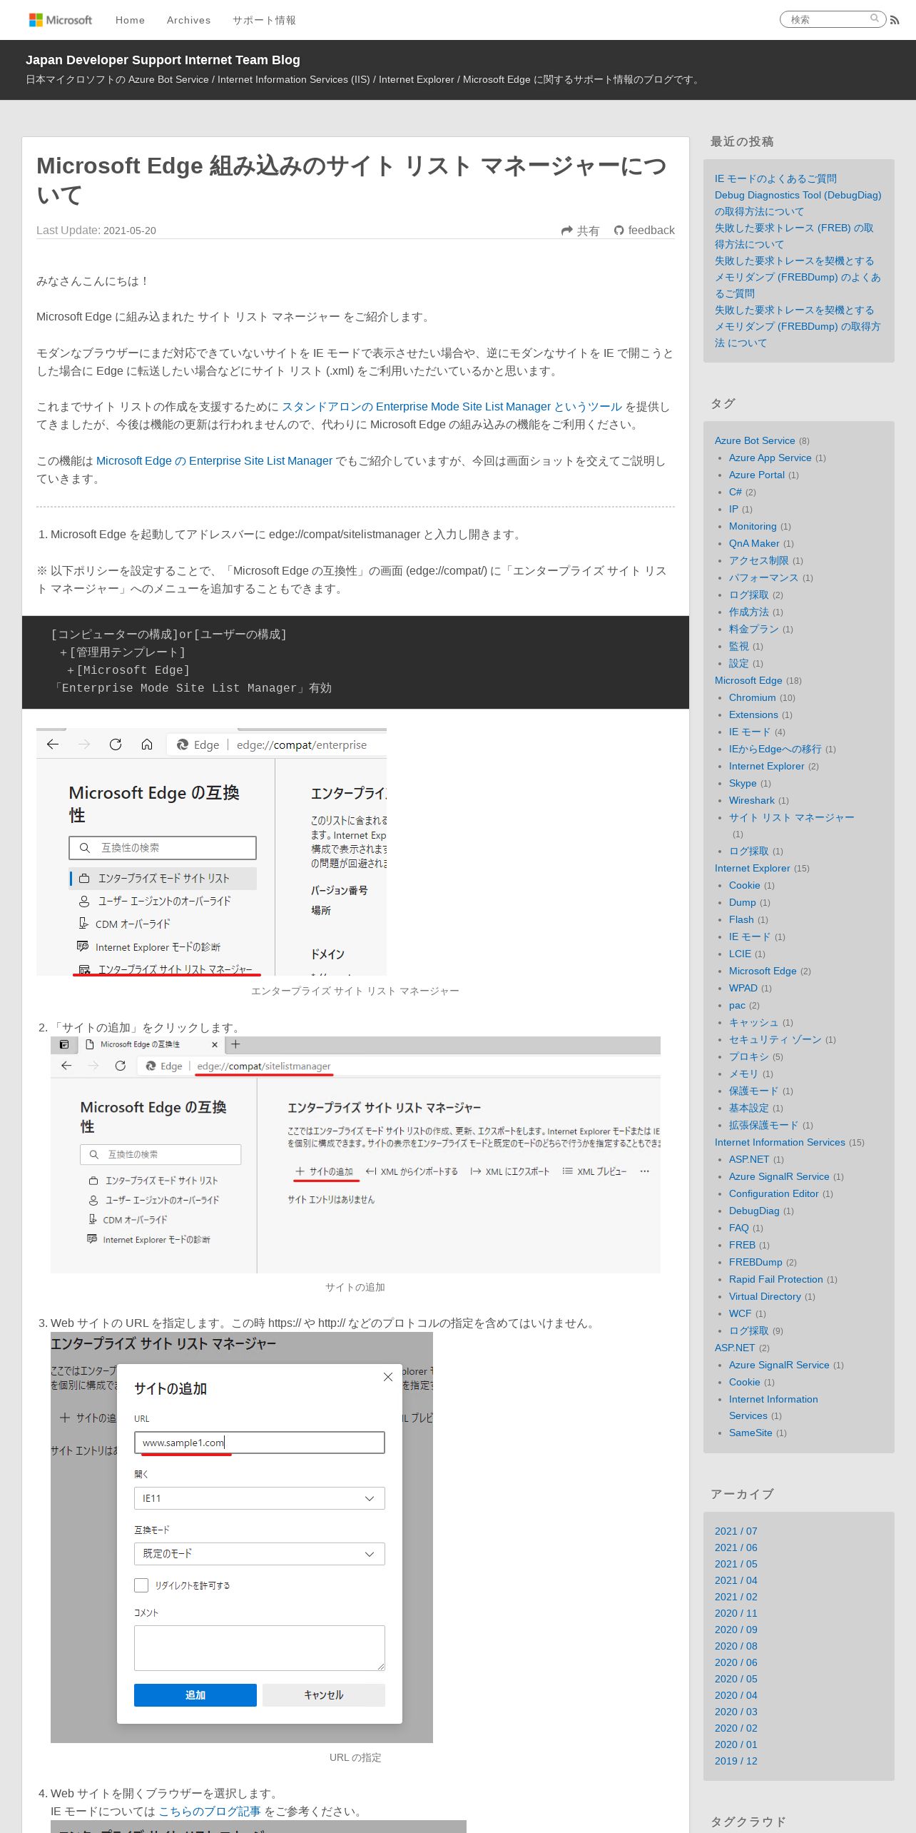Screen dimensions: 916x1833
Task: Open the サポート情報 menu item
Action: click(x=264, y=20)
